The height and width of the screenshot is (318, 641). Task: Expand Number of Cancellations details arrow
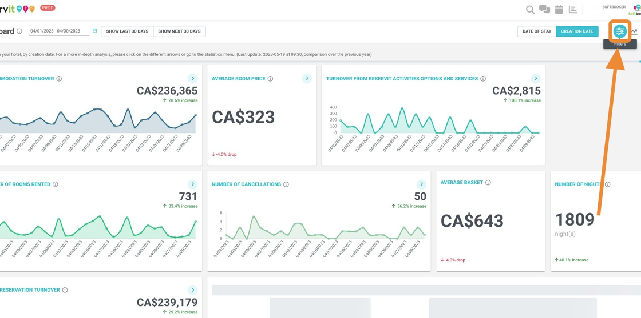point(421,184)
